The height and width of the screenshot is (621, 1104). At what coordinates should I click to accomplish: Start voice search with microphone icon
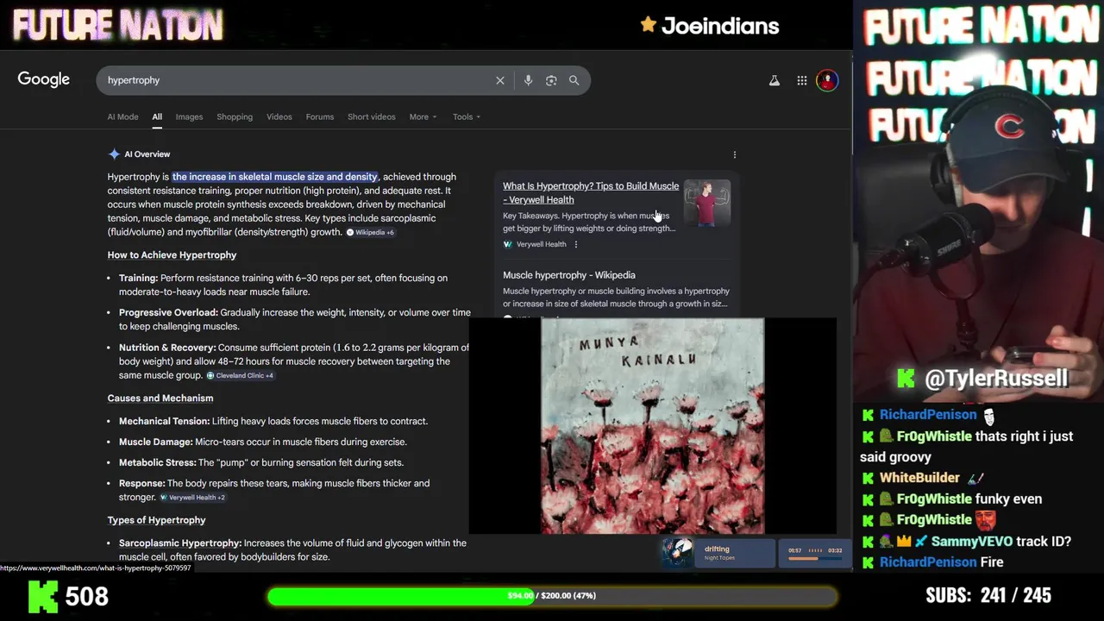point(528,80)
